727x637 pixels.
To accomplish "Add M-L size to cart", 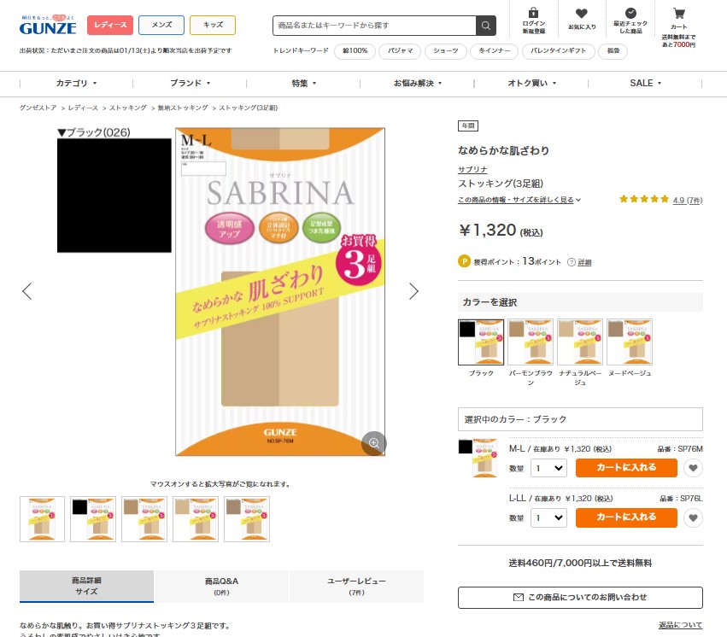I will point(626,468).
